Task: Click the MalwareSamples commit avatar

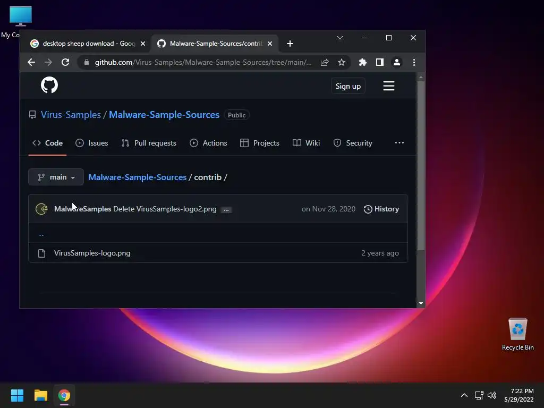Action: pyautogui.click(x=41, y=209)
